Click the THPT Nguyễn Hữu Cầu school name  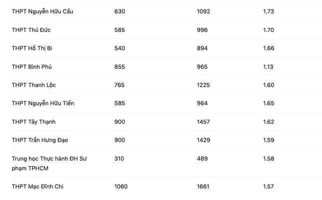click(x=42, y=11)
